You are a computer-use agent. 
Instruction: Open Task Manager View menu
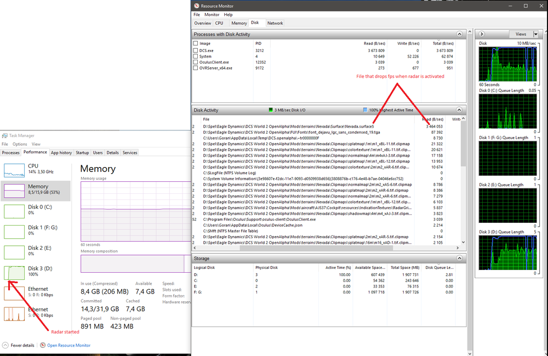click(x=36, y=144)
